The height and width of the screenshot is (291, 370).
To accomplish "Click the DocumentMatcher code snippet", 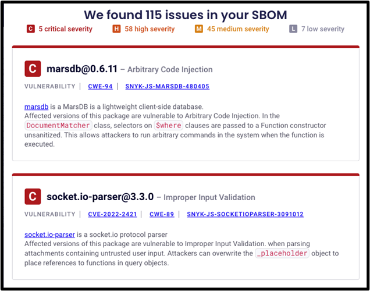I will 58,125.
